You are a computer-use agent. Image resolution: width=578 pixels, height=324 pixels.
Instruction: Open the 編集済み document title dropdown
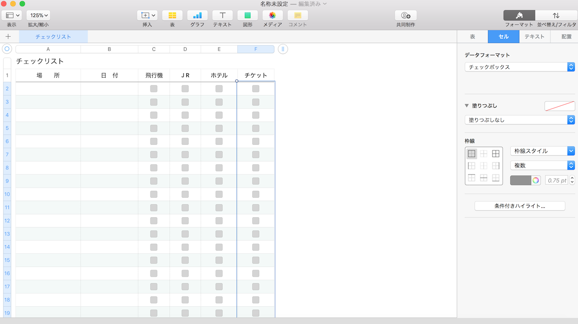[x=313, y=4]
